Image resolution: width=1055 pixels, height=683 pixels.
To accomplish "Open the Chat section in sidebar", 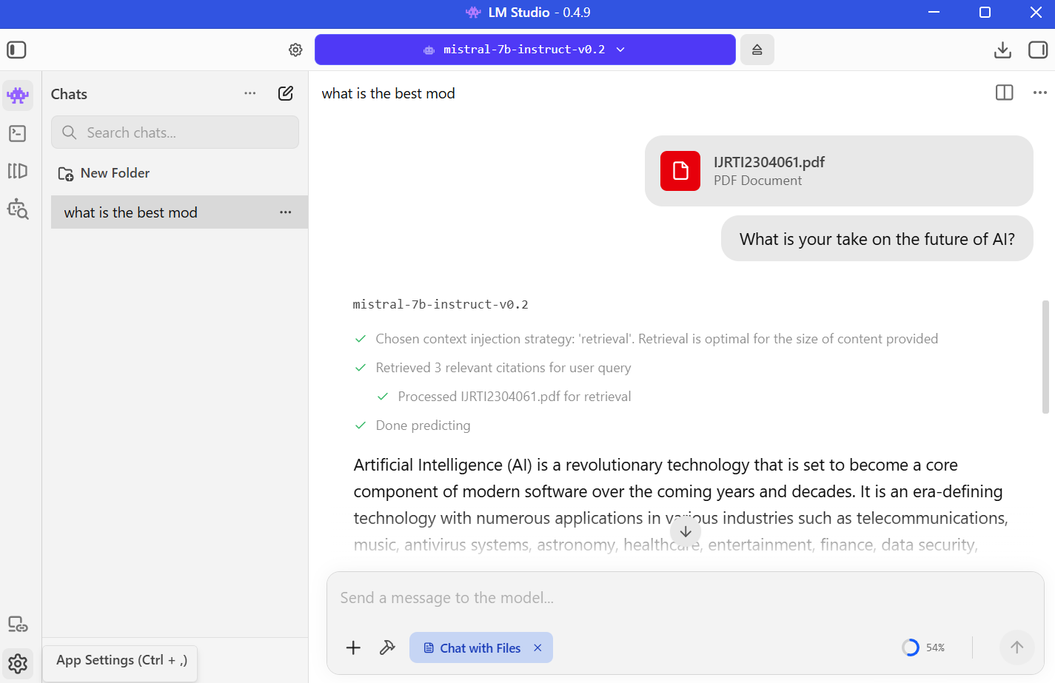I will click(18, 95).
